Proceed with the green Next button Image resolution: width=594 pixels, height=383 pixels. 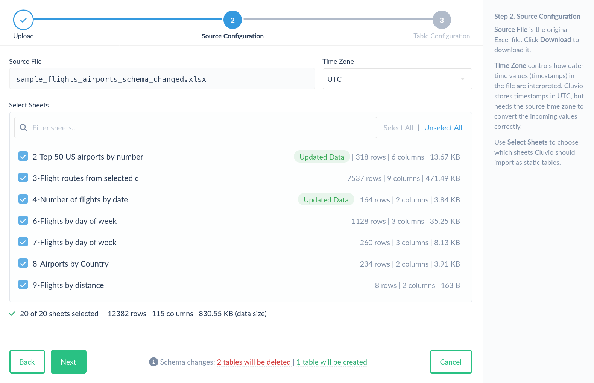coord(68,362)
